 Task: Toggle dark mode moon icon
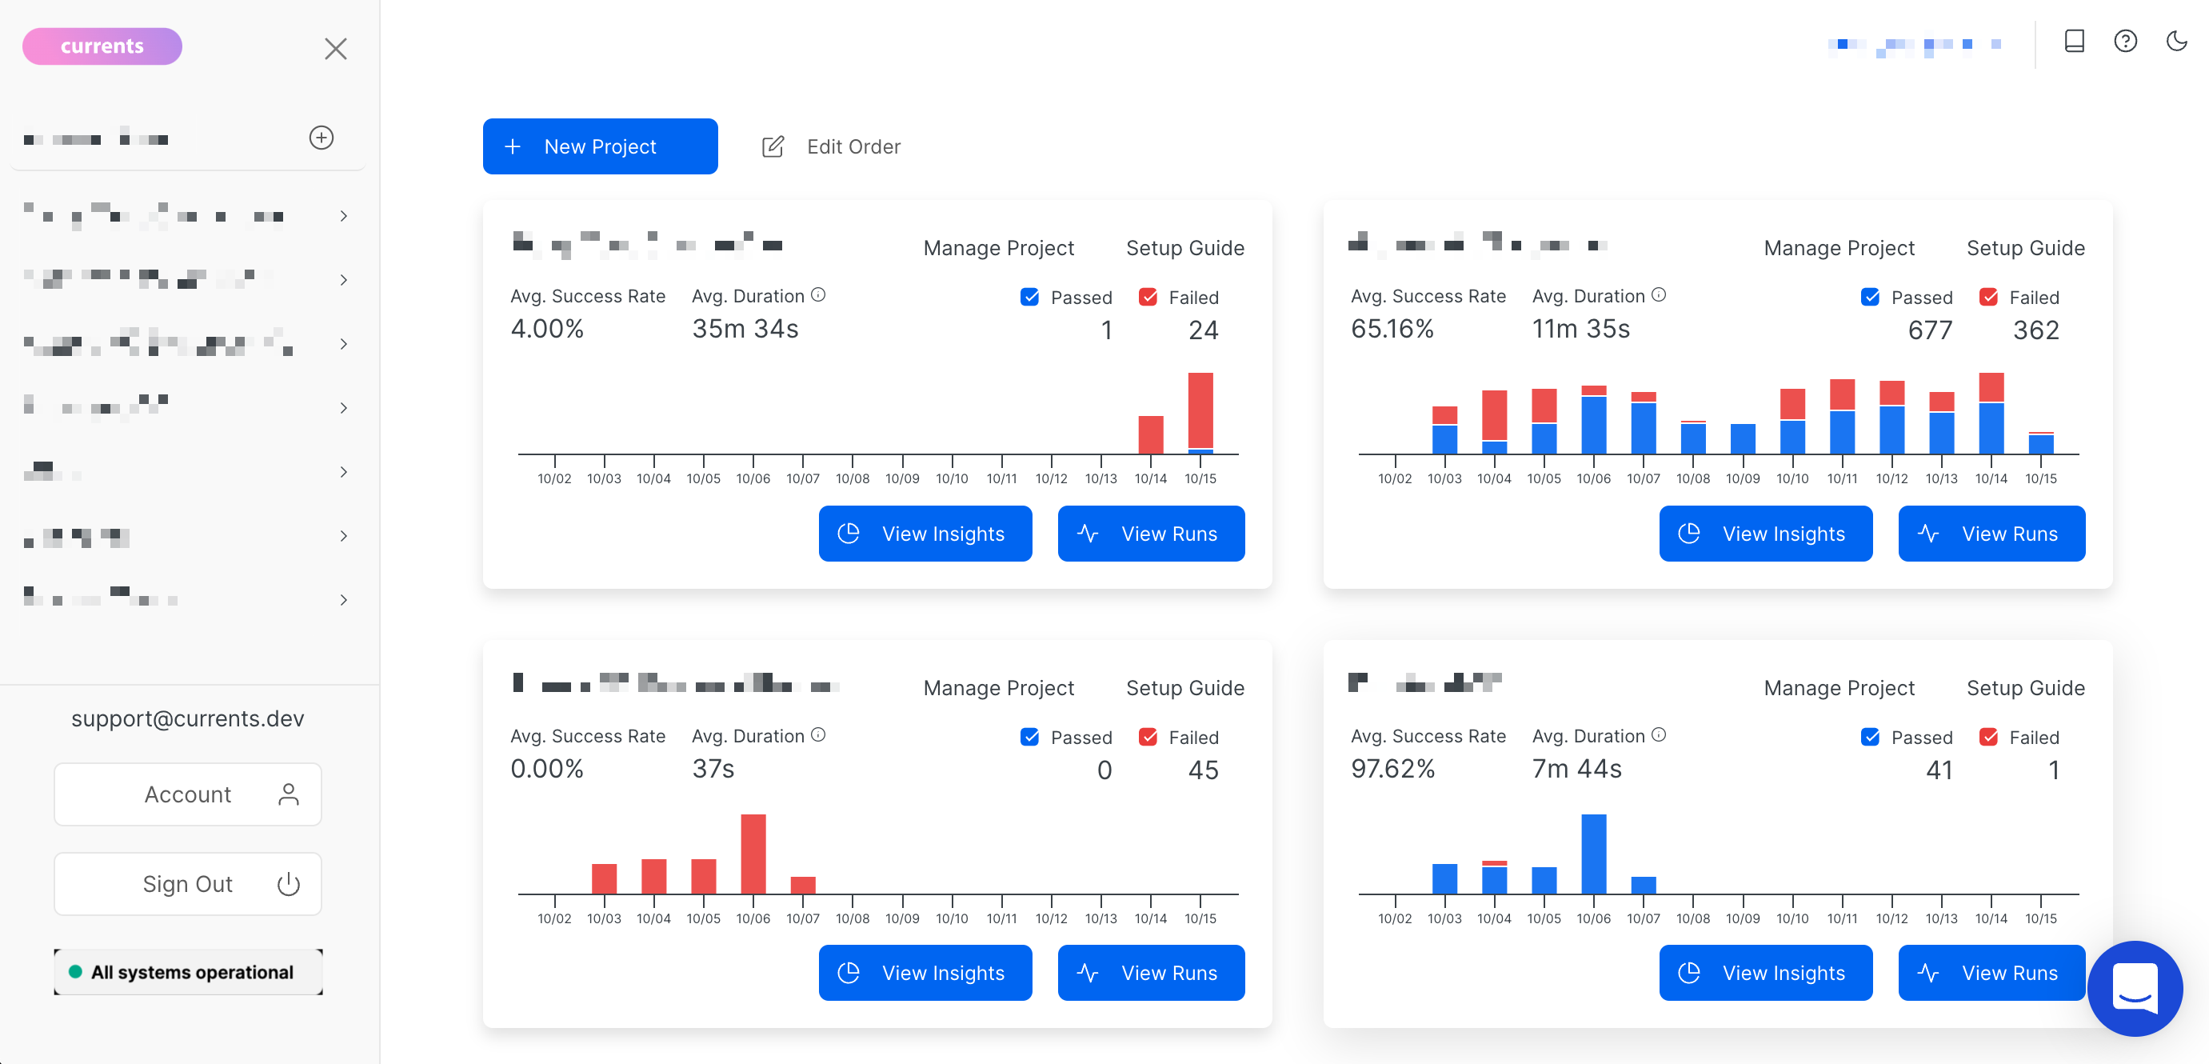tap(2176, 41)
